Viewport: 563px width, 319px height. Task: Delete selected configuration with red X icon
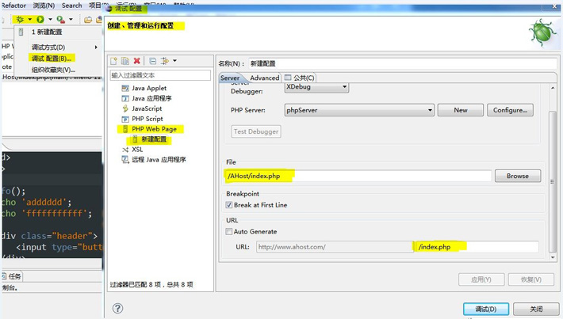[137, 61]
